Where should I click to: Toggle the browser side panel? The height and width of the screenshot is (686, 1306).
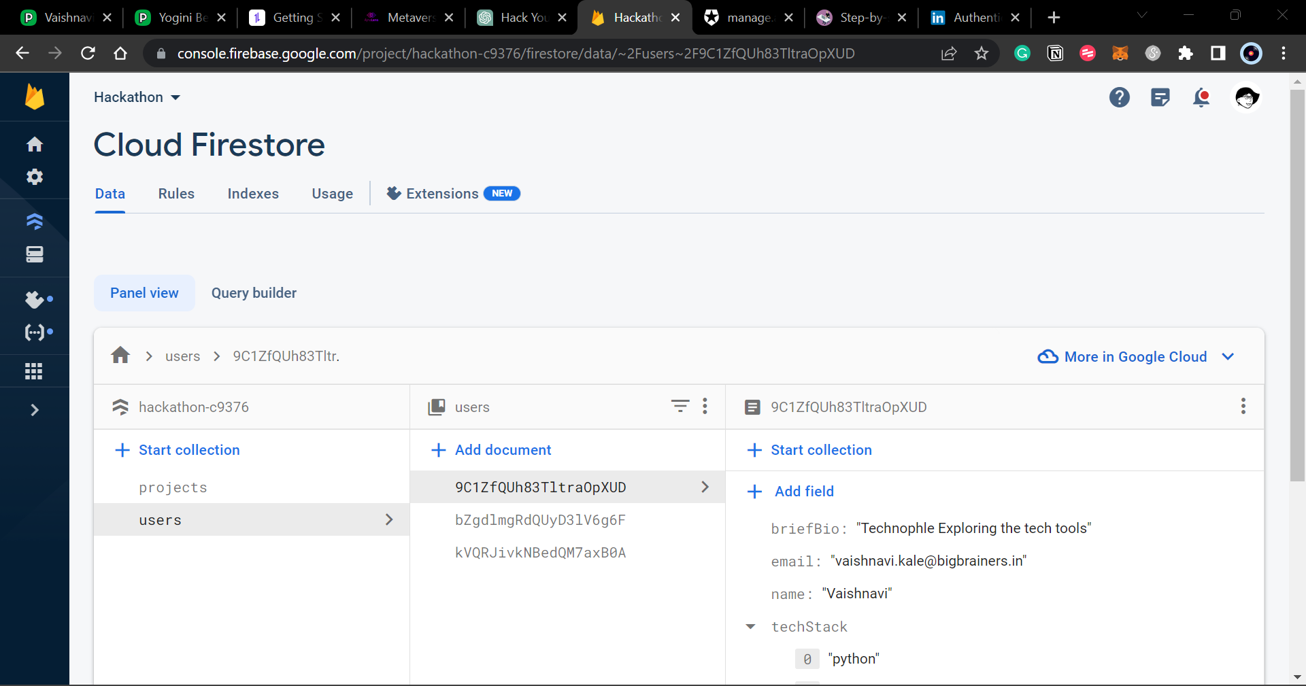(x=1218, y=53)
